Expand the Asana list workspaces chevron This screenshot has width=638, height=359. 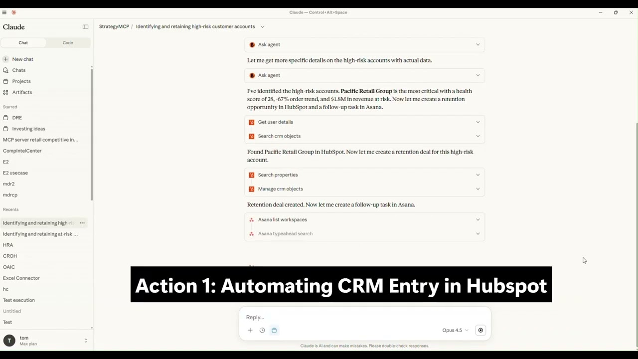tap(478, 220)
